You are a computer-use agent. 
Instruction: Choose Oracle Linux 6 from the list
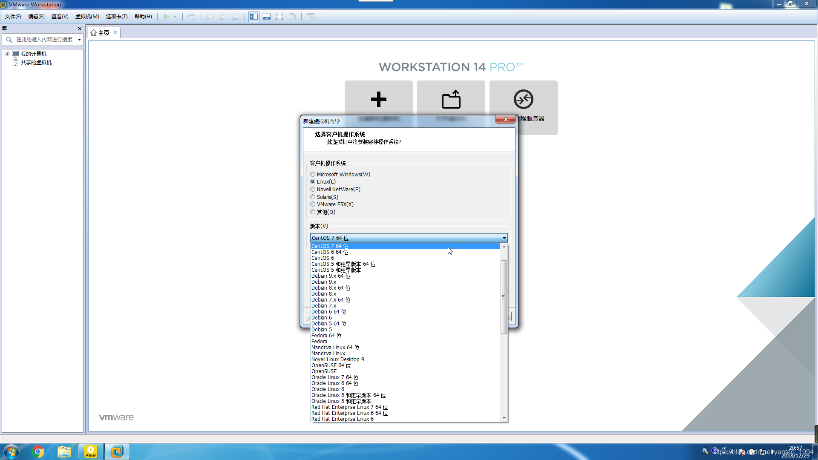(405, 389)
